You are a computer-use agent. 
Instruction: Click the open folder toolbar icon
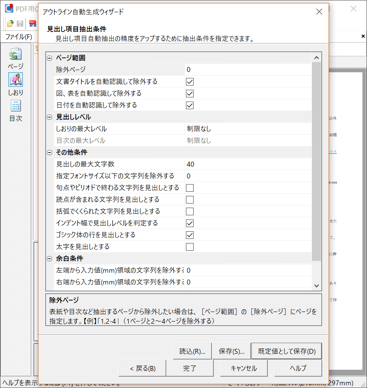coord(10,24)
